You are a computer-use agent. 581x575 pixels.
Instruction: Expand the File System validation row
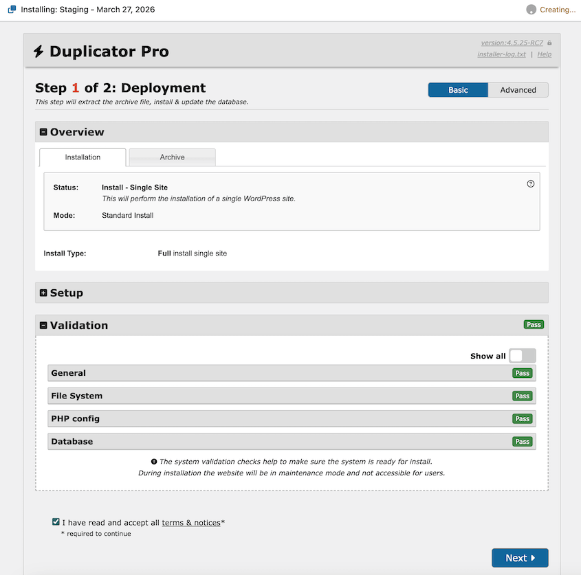77,396
